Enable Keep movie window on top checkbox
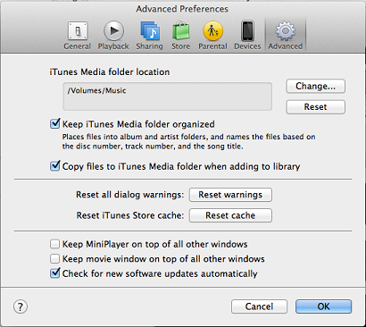This screenshot has width=366, height=327. click(x=54, y=259)
